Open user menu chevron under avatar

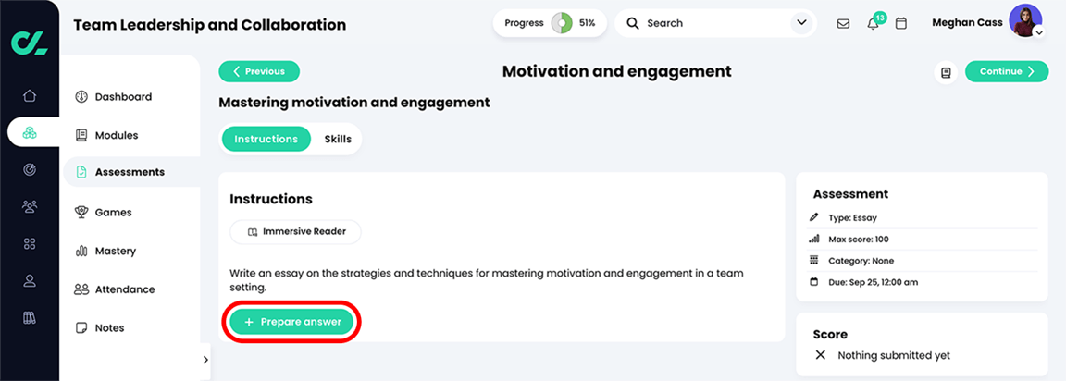pyautogui.click(x=1038, y=32)
